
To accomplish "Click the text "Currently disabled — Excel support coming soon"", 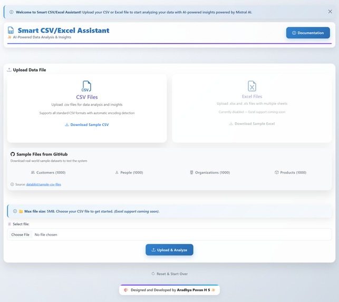I will 252,112.
